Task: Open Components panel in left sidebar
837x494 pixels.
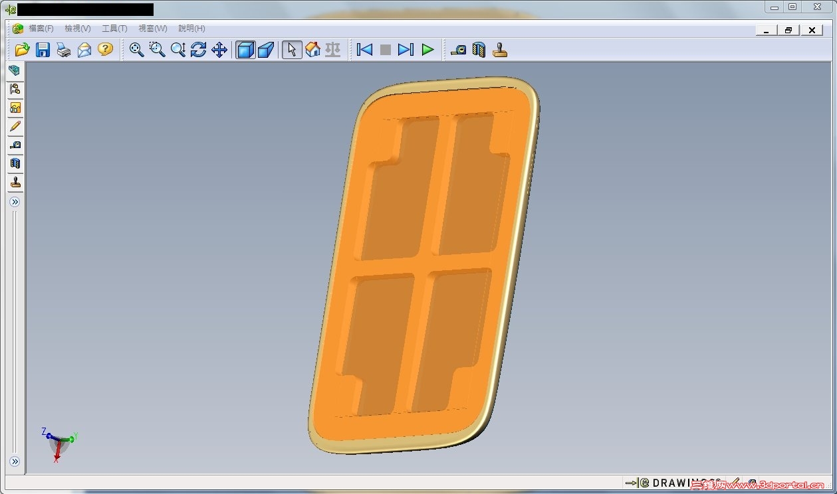Action: coord(15,70)
